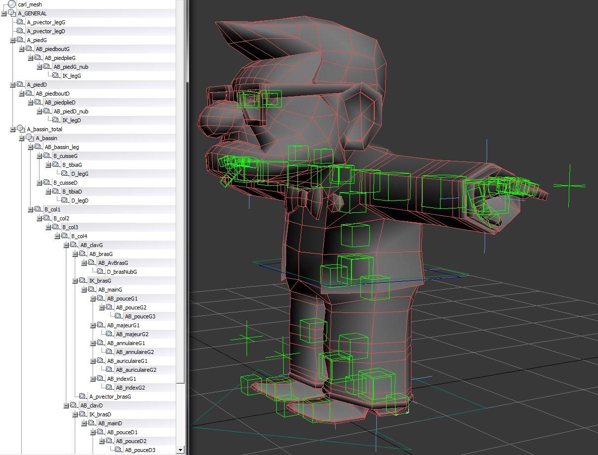Collapse the B_col2 branch
598x455 pixels.
(x=40, y=218)
